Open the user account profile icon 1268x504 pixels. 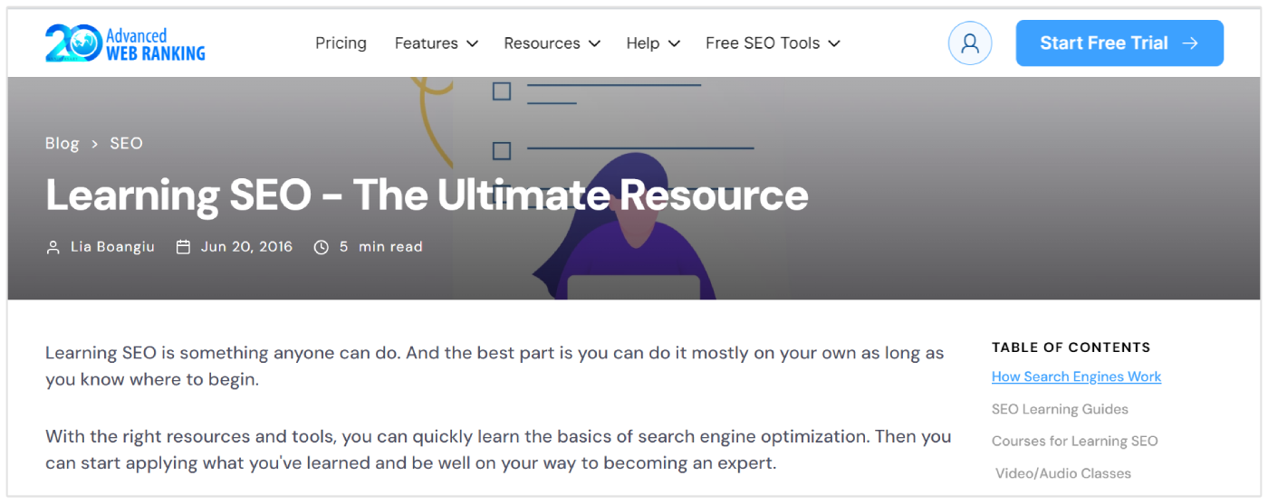tap(969, 43)
